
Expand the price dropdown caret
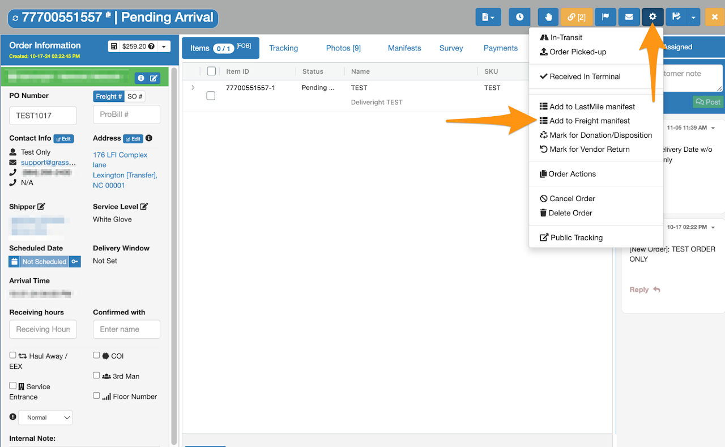(164, 46)
